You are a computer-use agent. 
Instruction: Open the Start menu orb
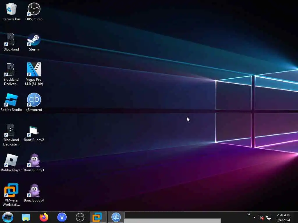point(8,217)
